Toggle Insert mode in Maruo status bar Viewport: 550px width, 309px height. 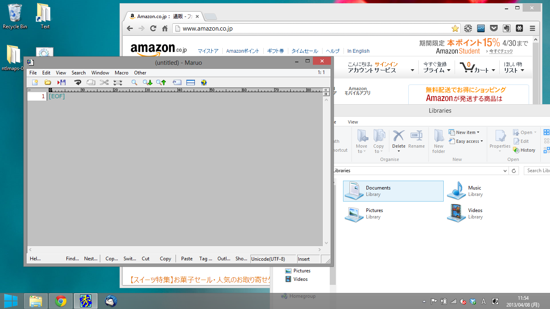pyautogui.click(x=308, y=259)
